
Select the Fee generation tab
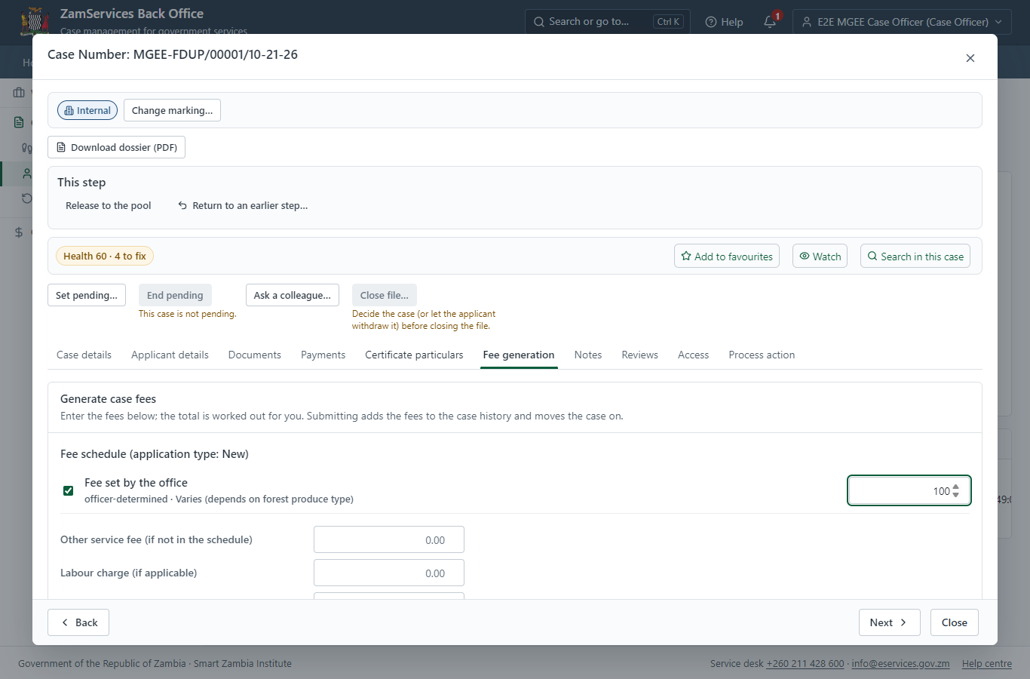519,355
